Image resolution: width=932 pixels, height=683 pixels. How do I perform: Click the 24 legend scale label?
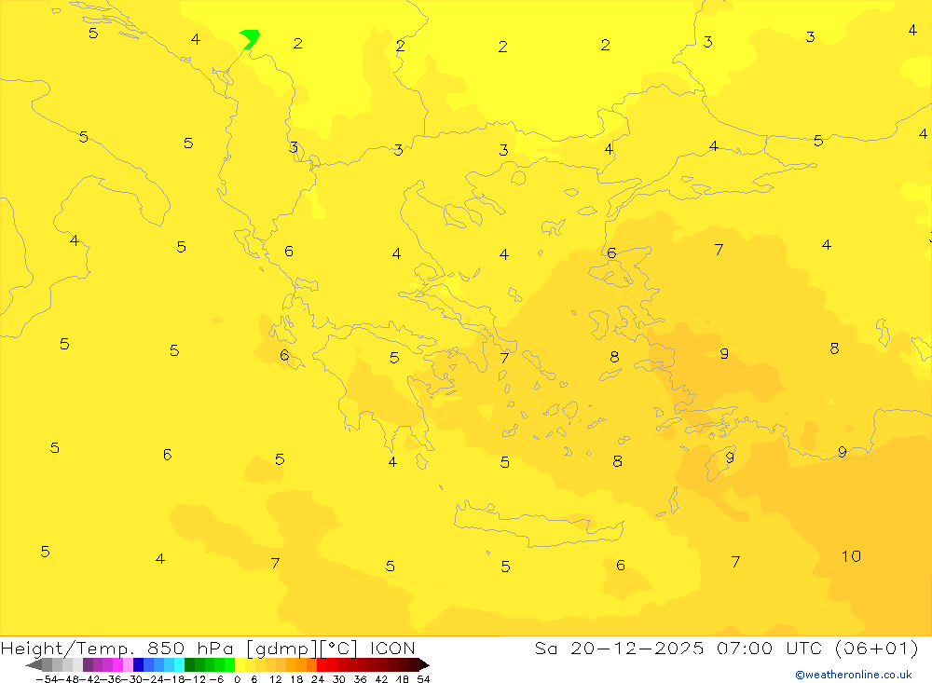(x=318, y=679)
